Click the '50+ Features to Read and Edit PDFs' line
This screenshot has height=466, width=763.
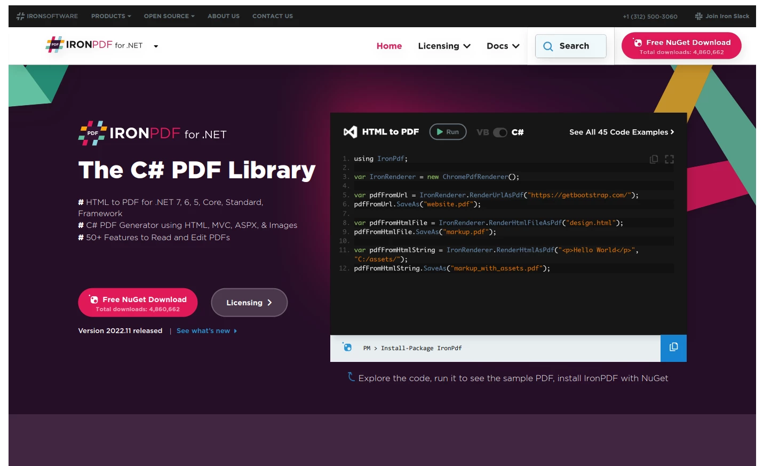click(x=154, y=238)
